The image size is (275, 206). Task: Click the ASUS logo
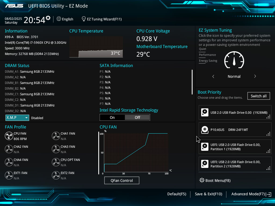[x=14, y=6]
